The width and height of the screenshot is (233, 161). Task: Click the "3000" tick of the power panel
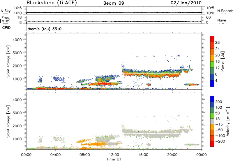[x=17, y=53]
